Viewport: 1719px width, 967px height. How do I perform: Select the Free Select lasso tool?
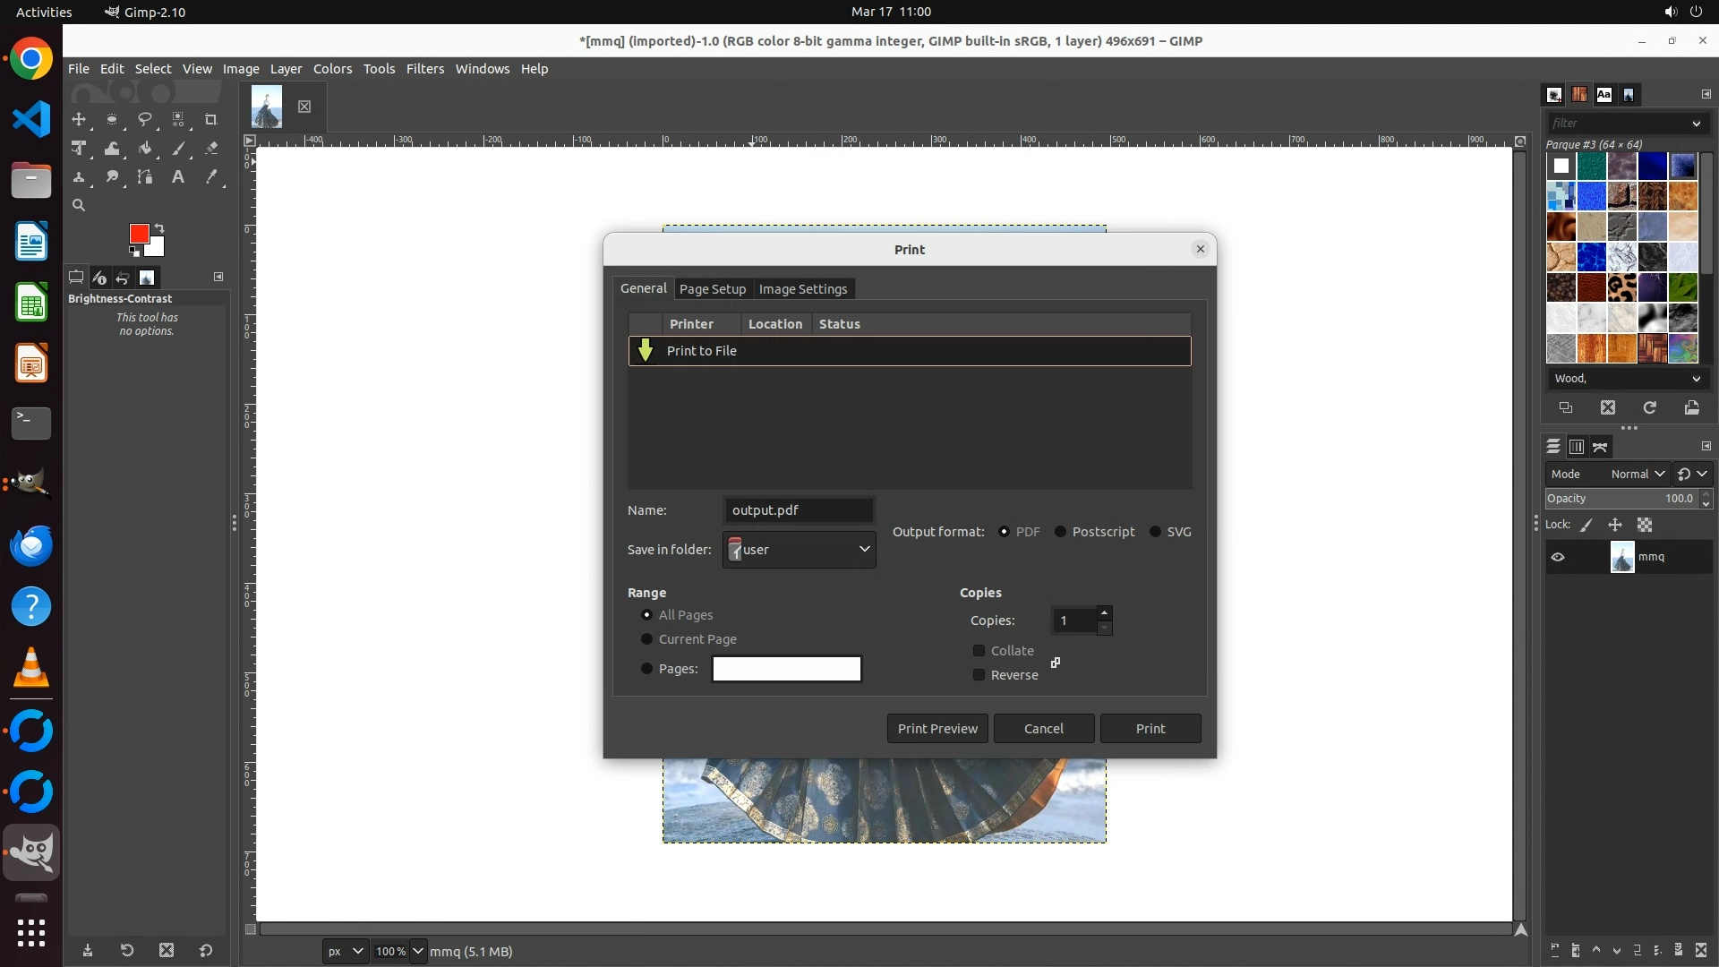point(144,119)
